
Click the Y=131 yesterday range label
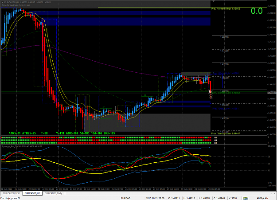coord(60,133)
